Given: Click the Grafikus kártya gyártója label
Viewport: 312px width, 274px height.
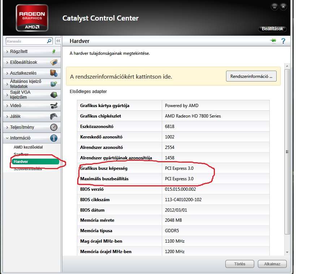Looking at the screenshot, I should point(105,106).
